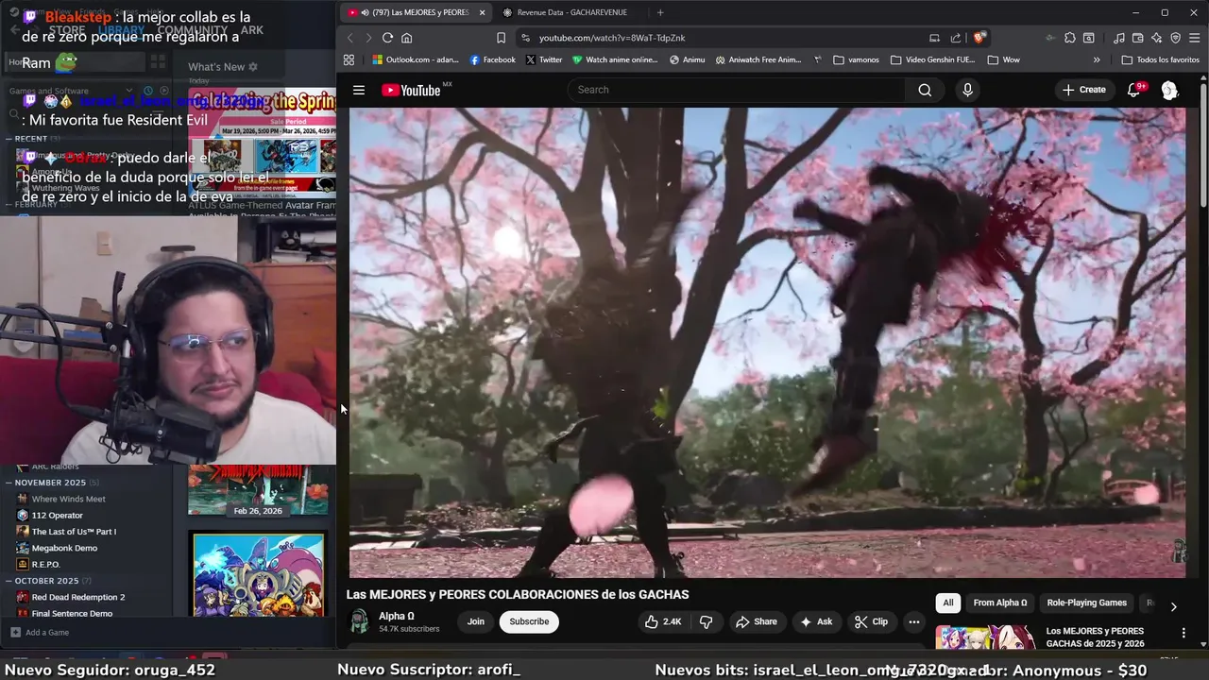Select Megabonk Demo in Steam library
Viewport: 1209px width, 680px height.
(64, 548)
